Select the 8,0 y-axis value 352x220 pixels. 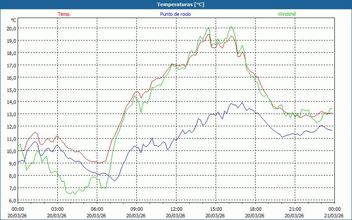[x=11, y=176]
